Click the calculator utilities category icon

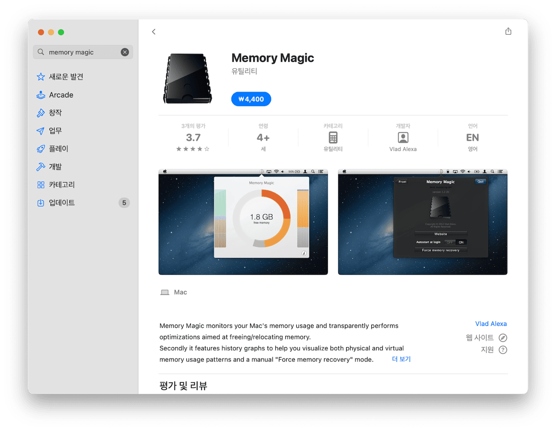pos(333,138)
